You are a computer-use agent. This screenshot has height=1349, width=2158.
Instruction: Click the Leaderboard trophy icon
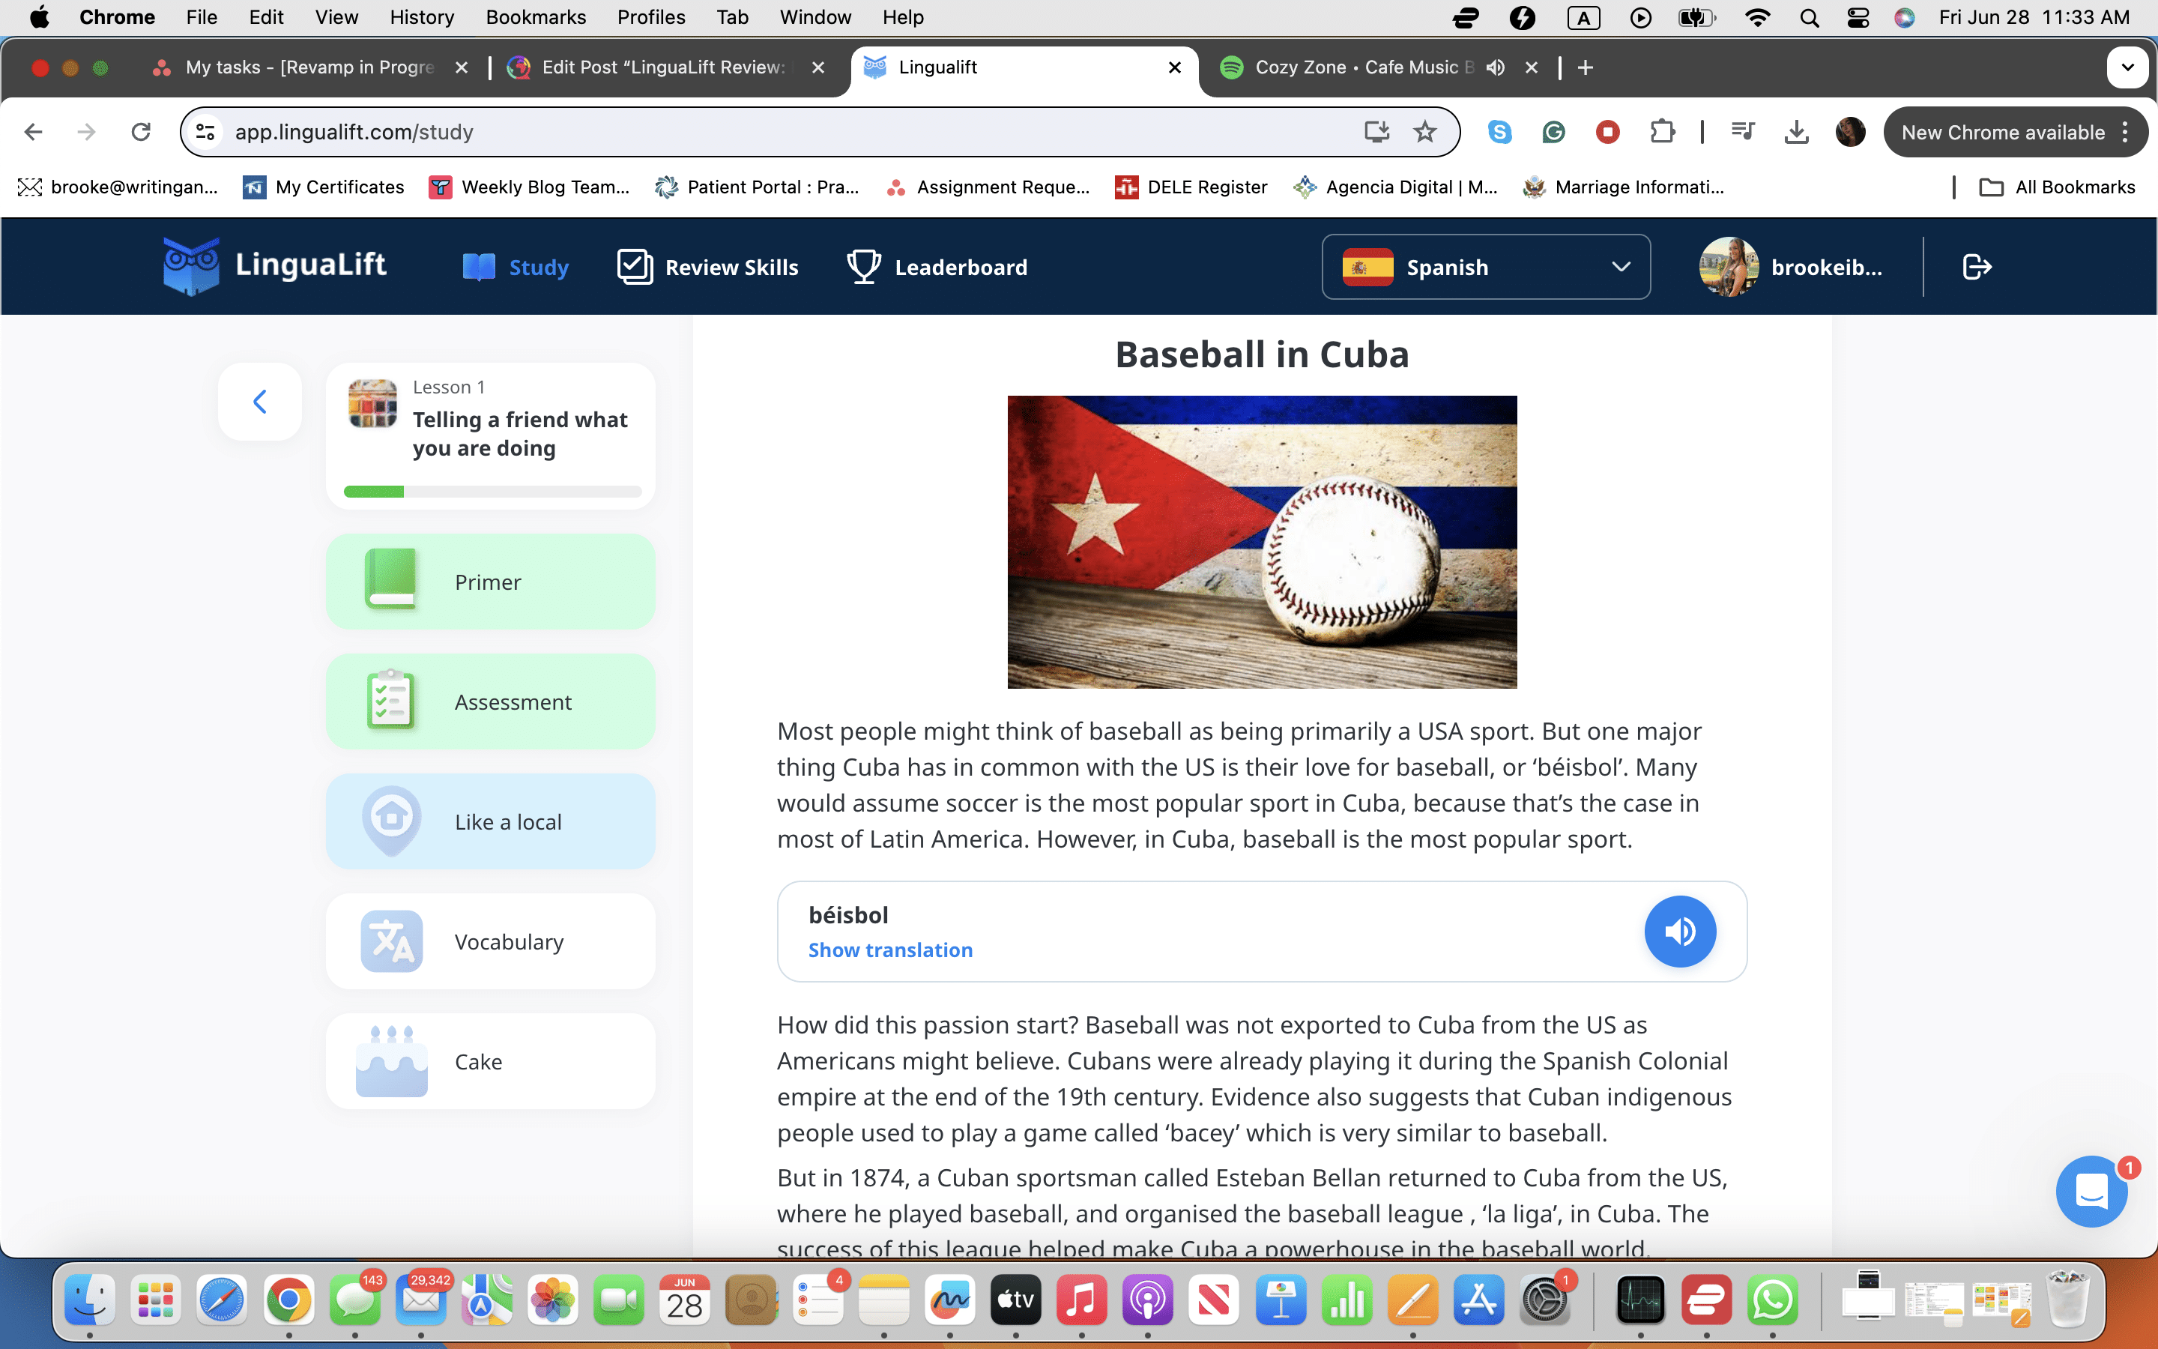[x=862, y=267]
